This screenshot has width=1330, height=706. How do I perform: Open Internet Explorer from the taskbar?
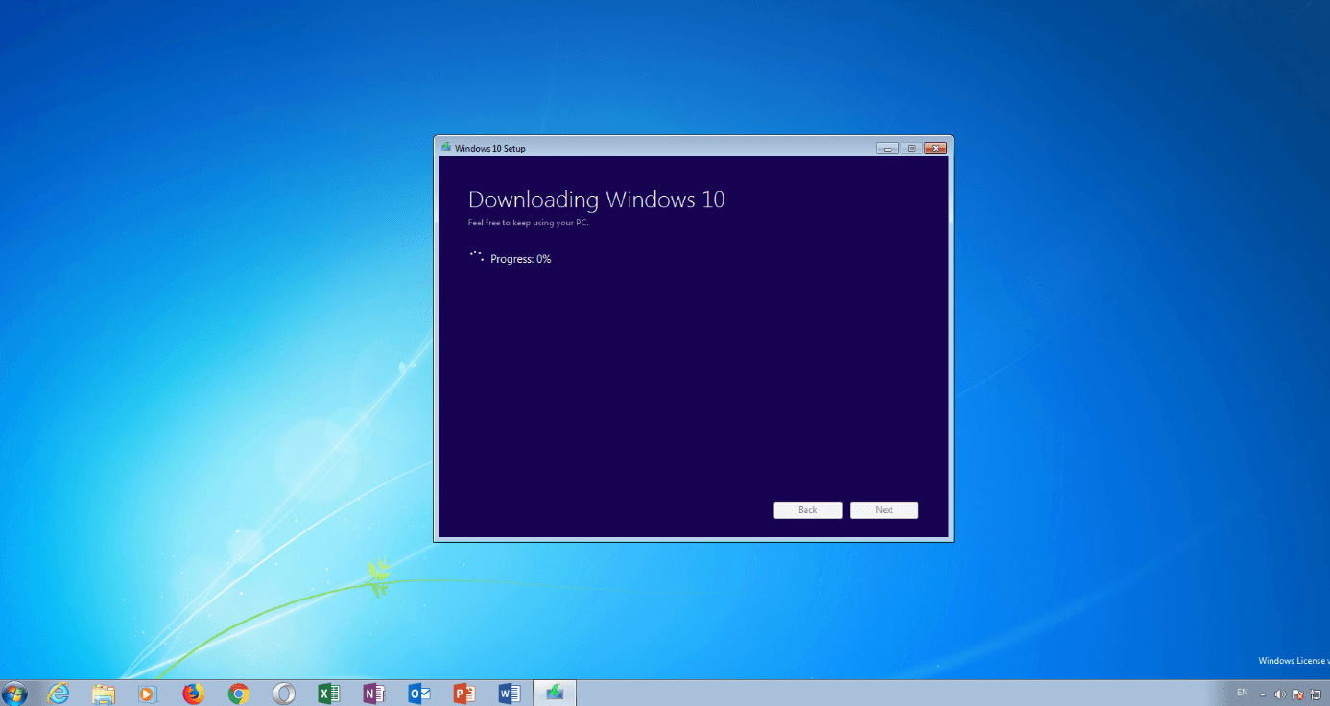click(58, 693)
